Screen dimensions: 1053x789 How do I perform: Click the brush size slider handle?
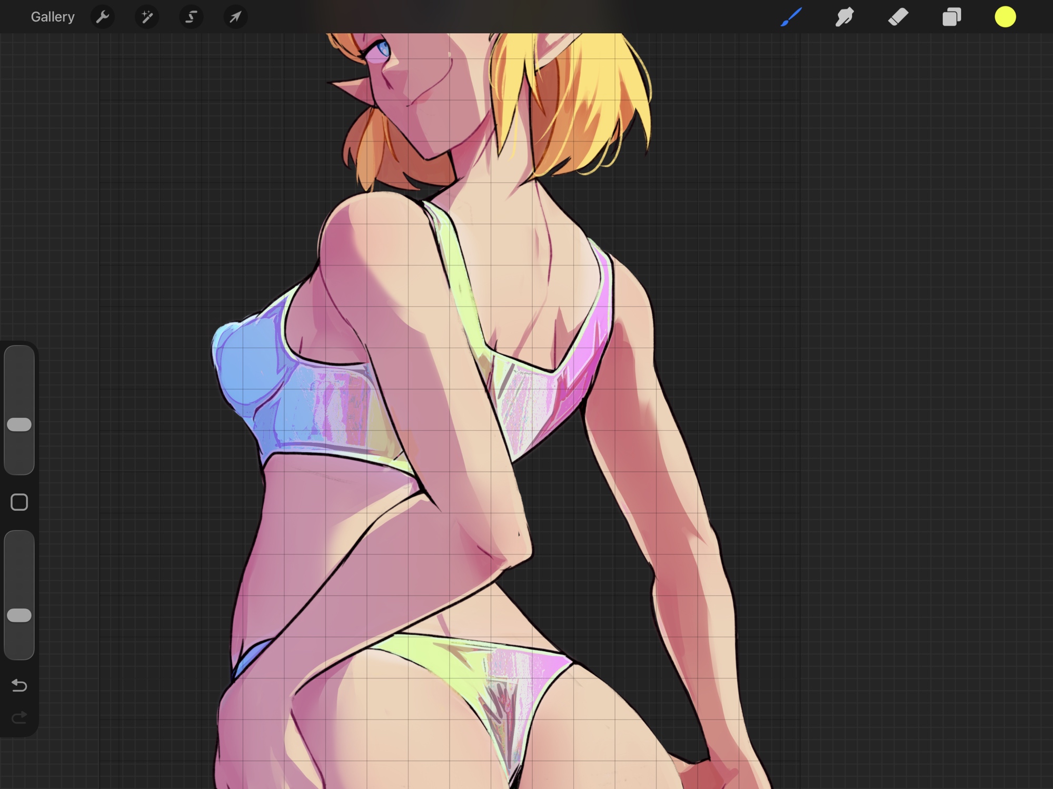19,424
